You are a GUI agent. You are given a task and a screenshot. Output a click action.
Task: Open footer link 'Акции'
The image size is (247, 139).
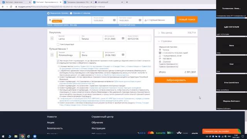pos(51,122)
